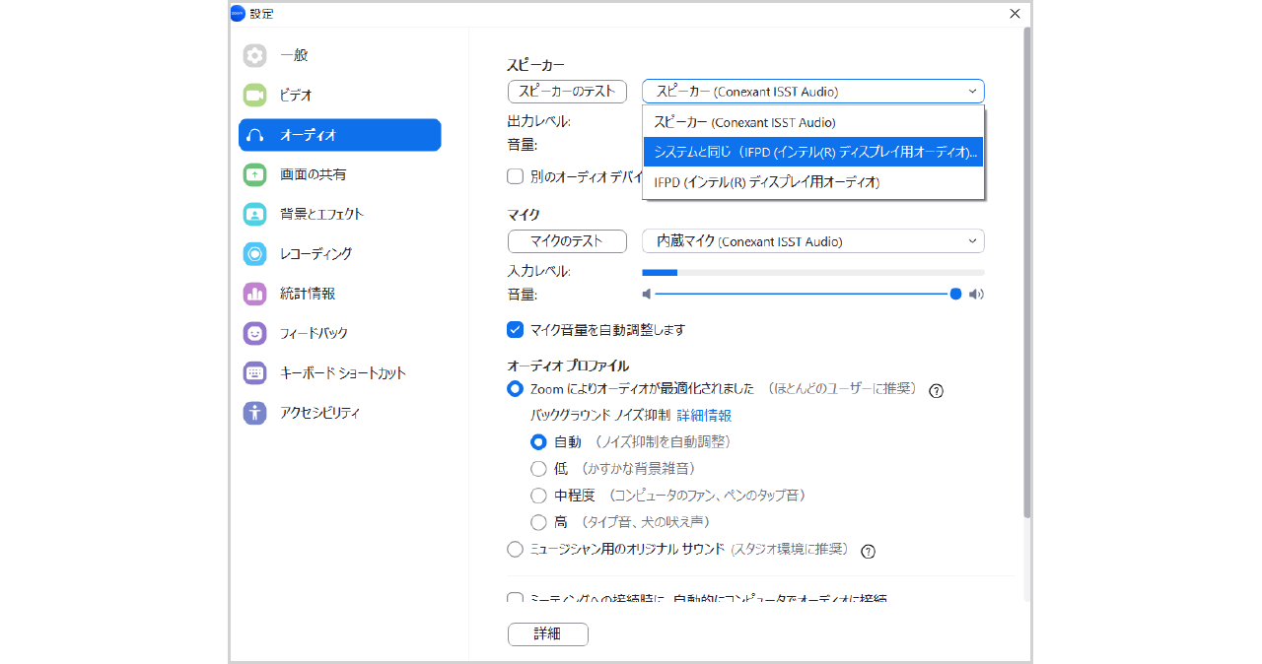The width and height of the screenshot is (1262, 664).
Task: Uncheck マイク音量を自動調整します checkbox
Action: point(515,330)
